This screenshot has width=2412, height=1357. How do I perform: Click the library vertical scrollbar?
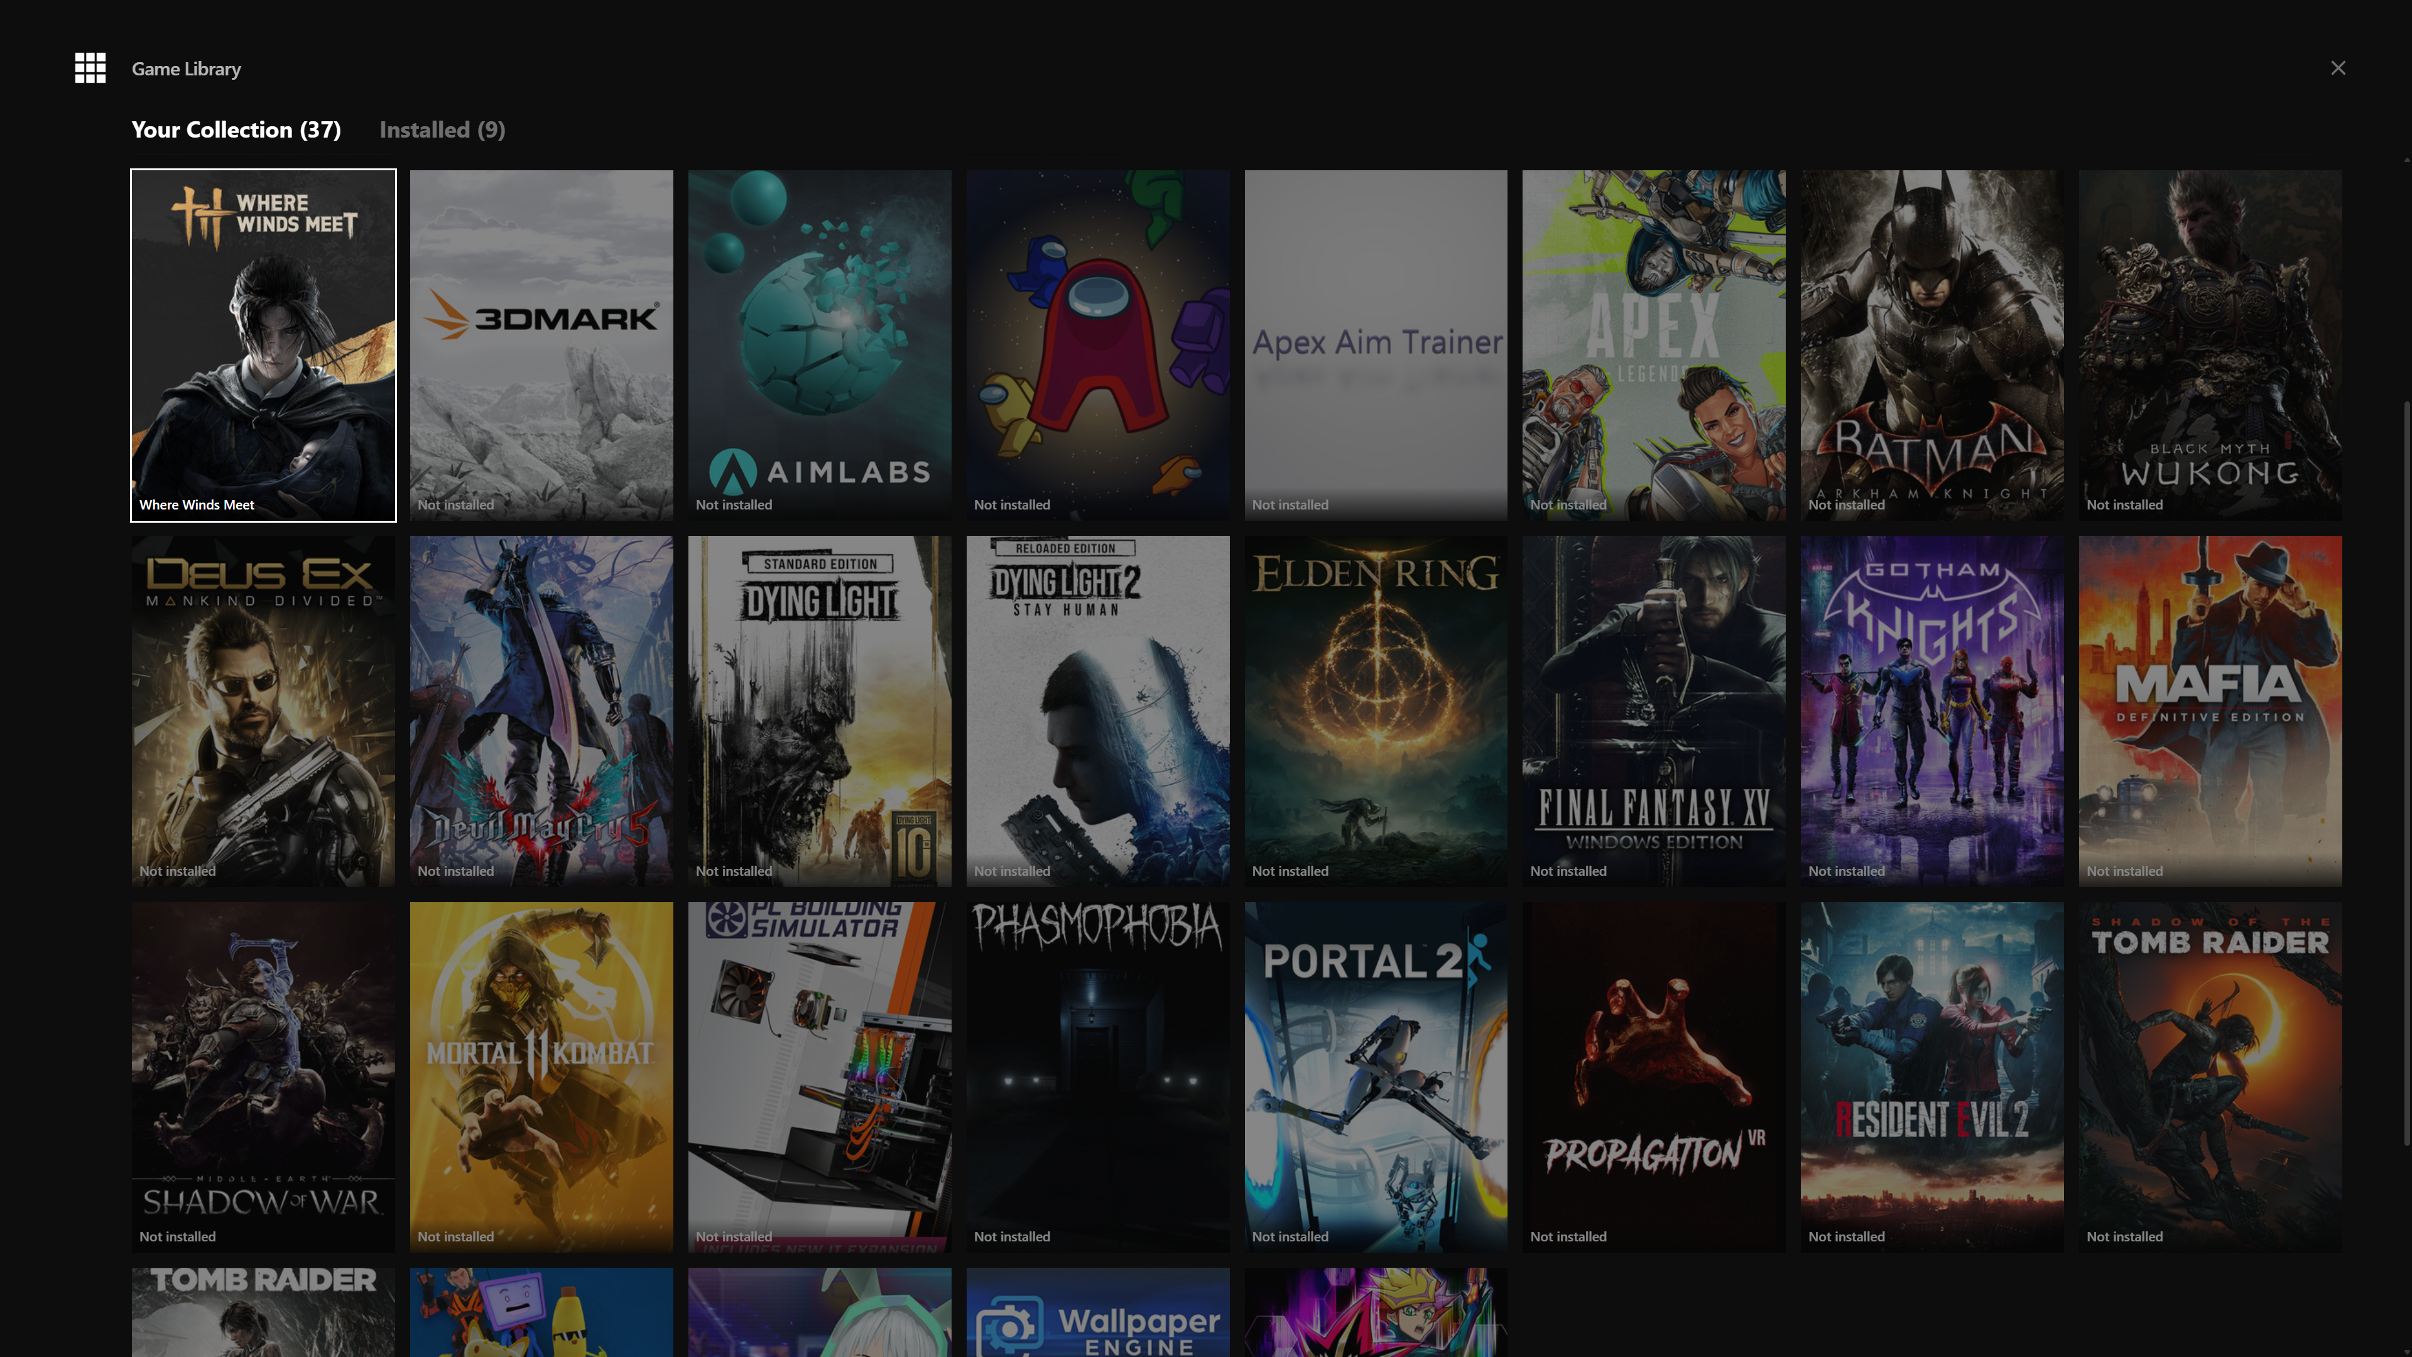(x=2406, y=773)
